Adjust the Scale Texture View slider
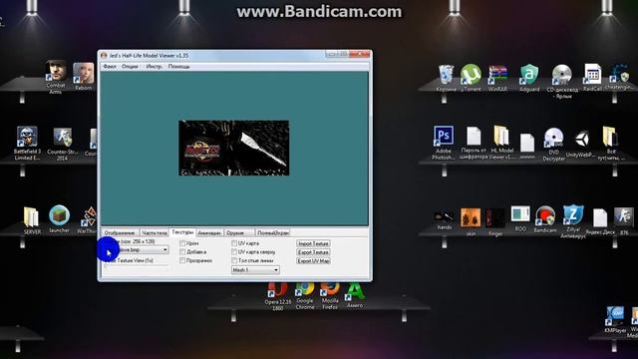The width and height of the screenshot is (638, 359). pyautogui.click(x=136, y=266)
